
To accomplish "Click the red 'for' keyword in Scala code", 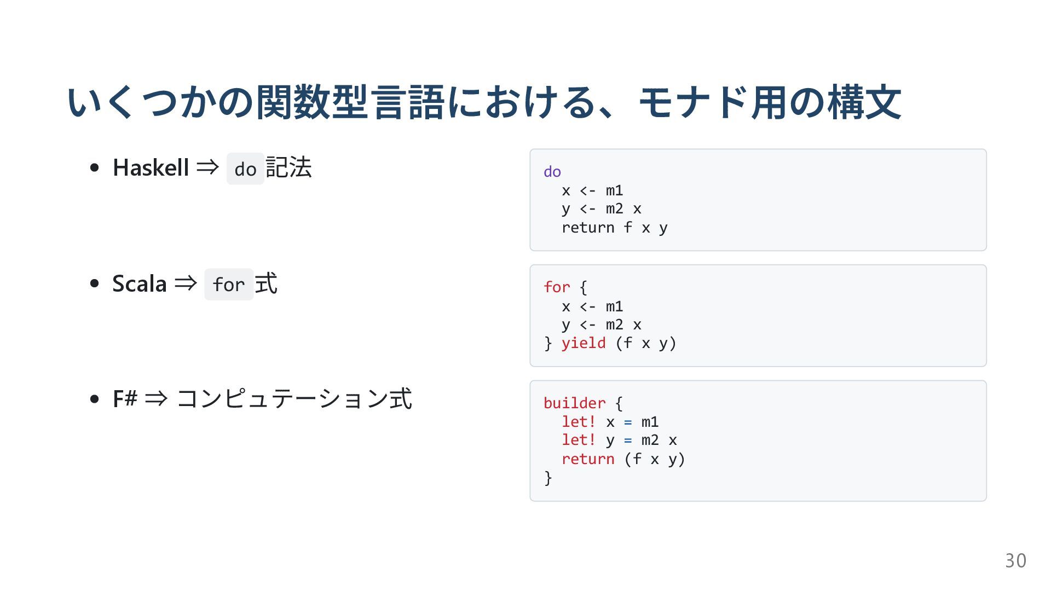I will click(x=557, y=287).
